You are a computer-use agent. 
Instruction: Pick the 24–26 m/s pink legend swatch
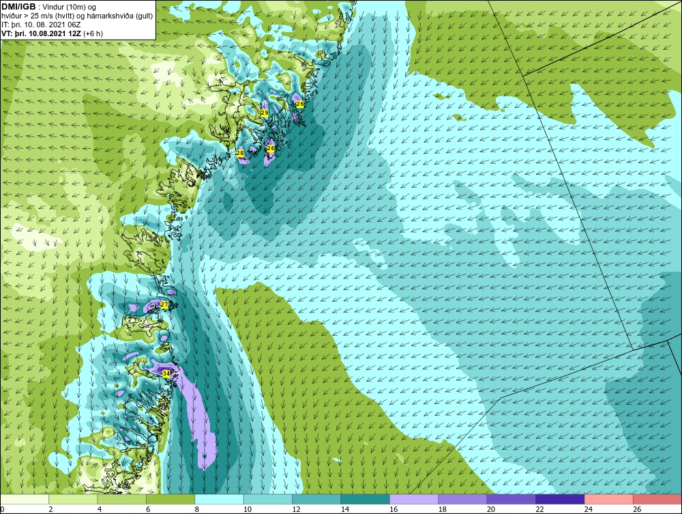(x=609, y=499)
